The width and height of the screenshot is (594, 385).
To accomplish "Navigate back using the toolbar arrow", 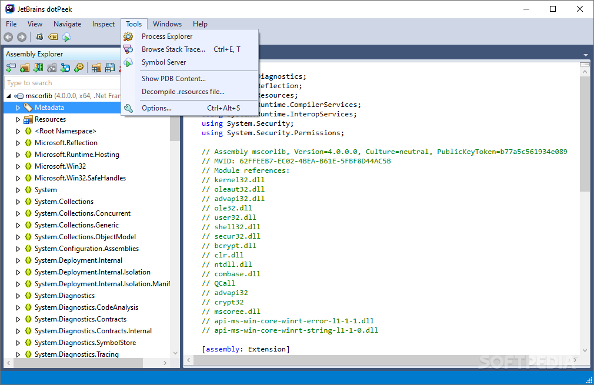I will 8,37.
